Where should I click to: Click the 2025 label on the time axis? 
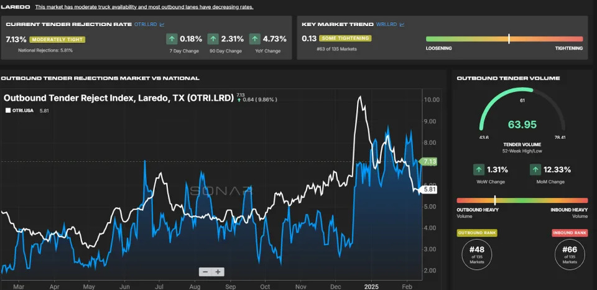[x=371, y=286]
